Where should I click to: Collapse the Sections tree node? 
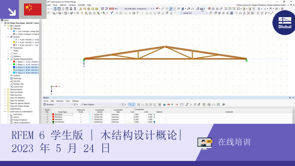click(x=8, y=37)
